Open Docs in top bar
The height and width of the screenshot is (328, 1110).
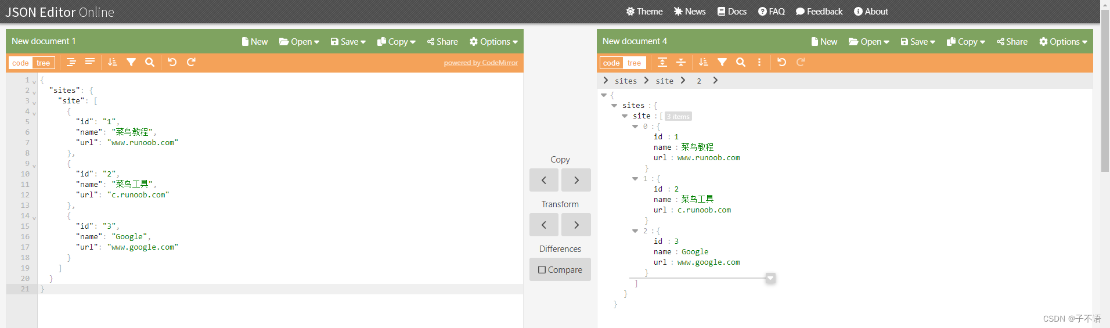click(x=732, y=12)
